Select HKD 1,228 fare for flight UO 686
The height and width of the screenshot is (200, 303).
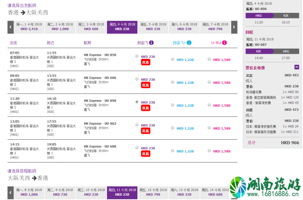[x=173, y=82]
